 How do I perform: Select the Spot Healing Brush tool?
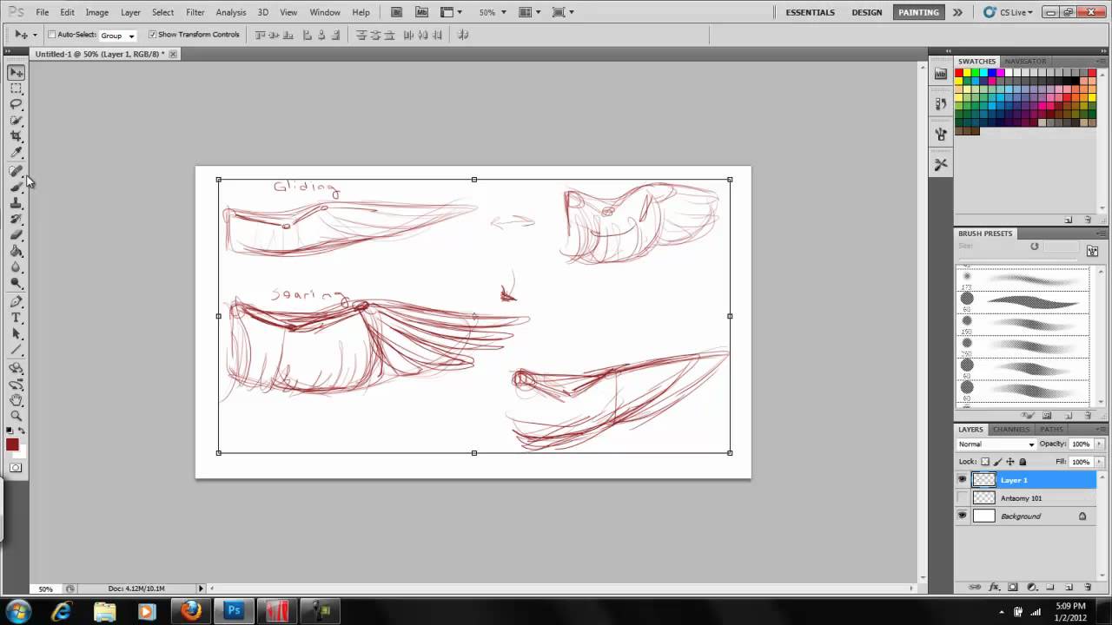coord(16,171)
